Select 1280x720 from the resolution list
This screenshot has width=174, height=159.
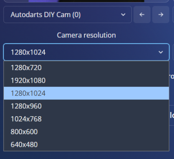86,68
